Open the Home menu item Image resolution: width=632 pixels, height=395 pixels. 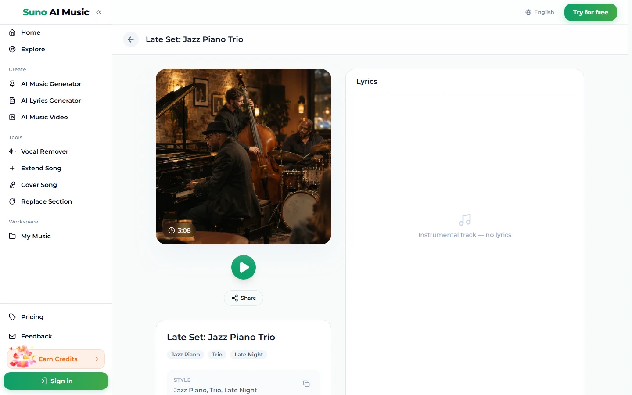(x=56, y=32)
